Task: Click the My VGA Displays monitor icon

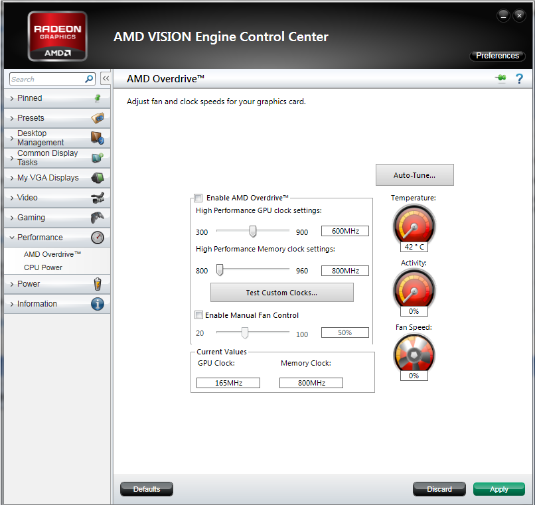Action: 98,178
